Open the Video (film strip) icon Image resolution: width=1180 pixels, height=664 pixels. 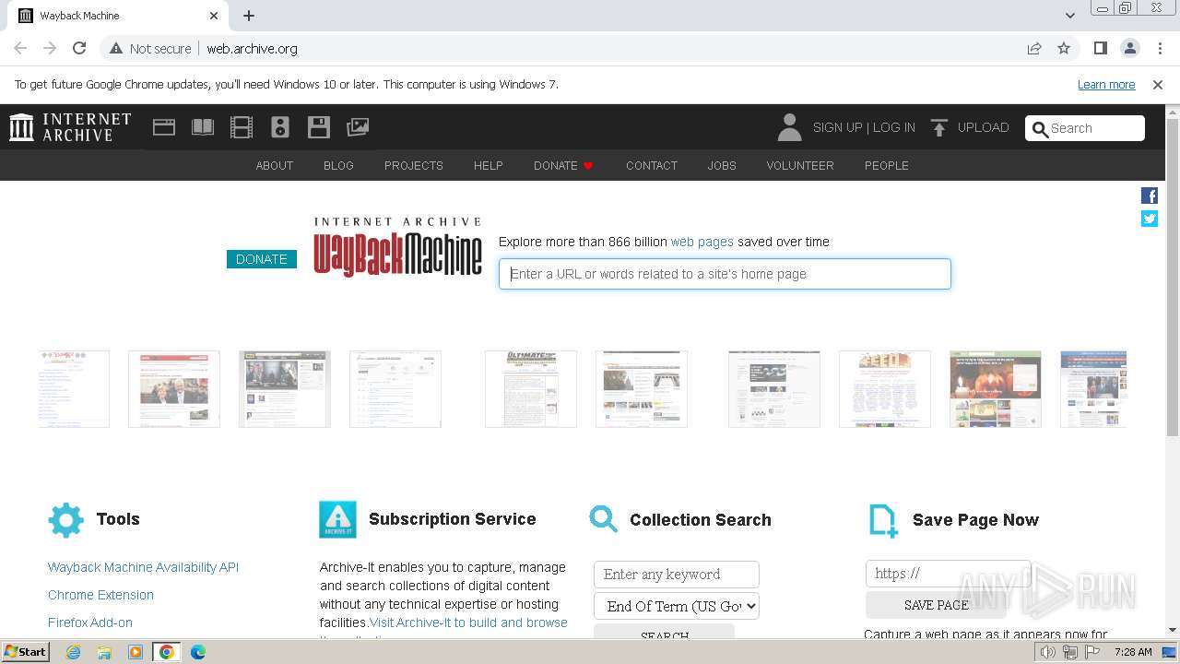(242, 127)
